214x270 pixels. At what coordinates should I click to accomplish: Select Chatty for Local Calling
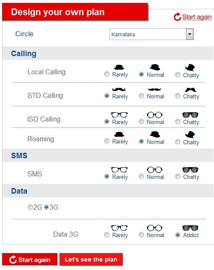click(x=178, y=75)
